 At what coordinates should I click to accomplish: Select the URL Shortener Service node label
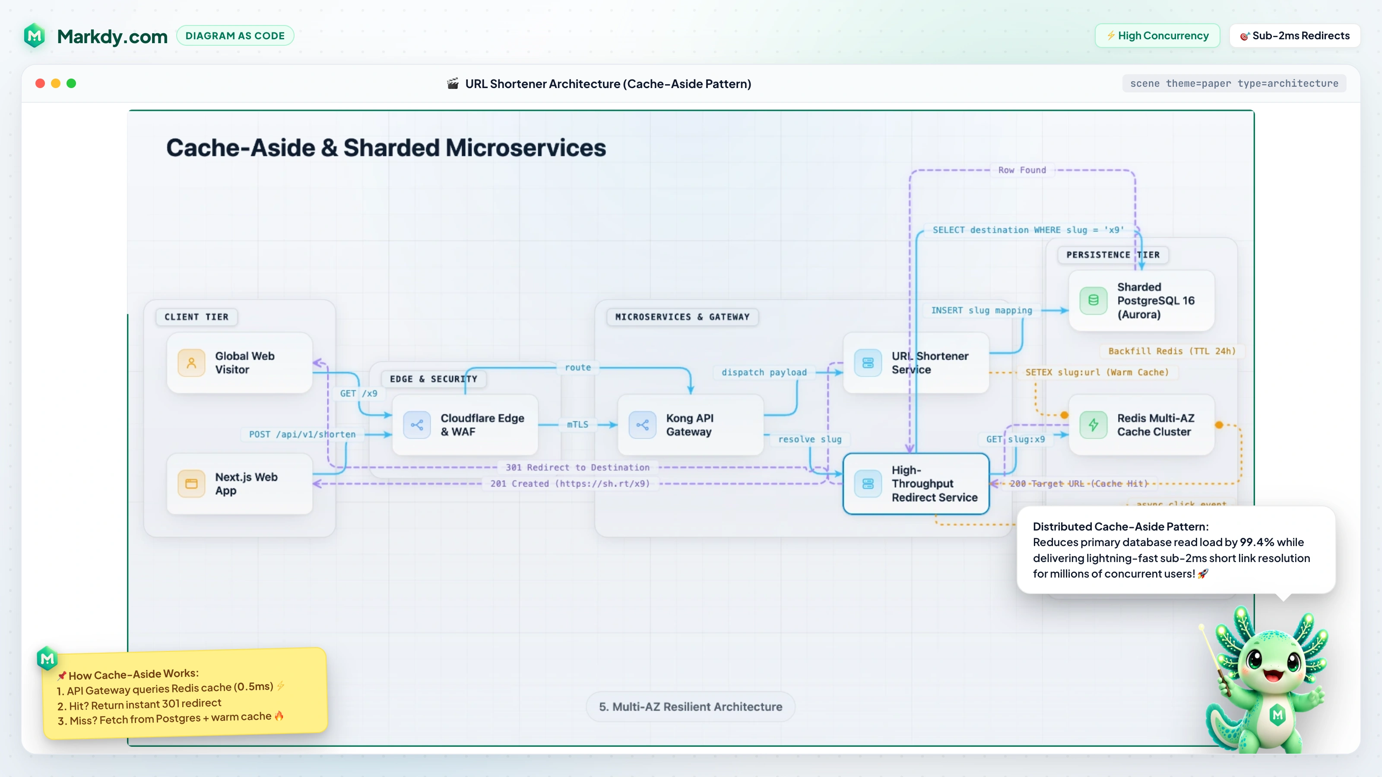pyautogui.click(x=930, y=363)
